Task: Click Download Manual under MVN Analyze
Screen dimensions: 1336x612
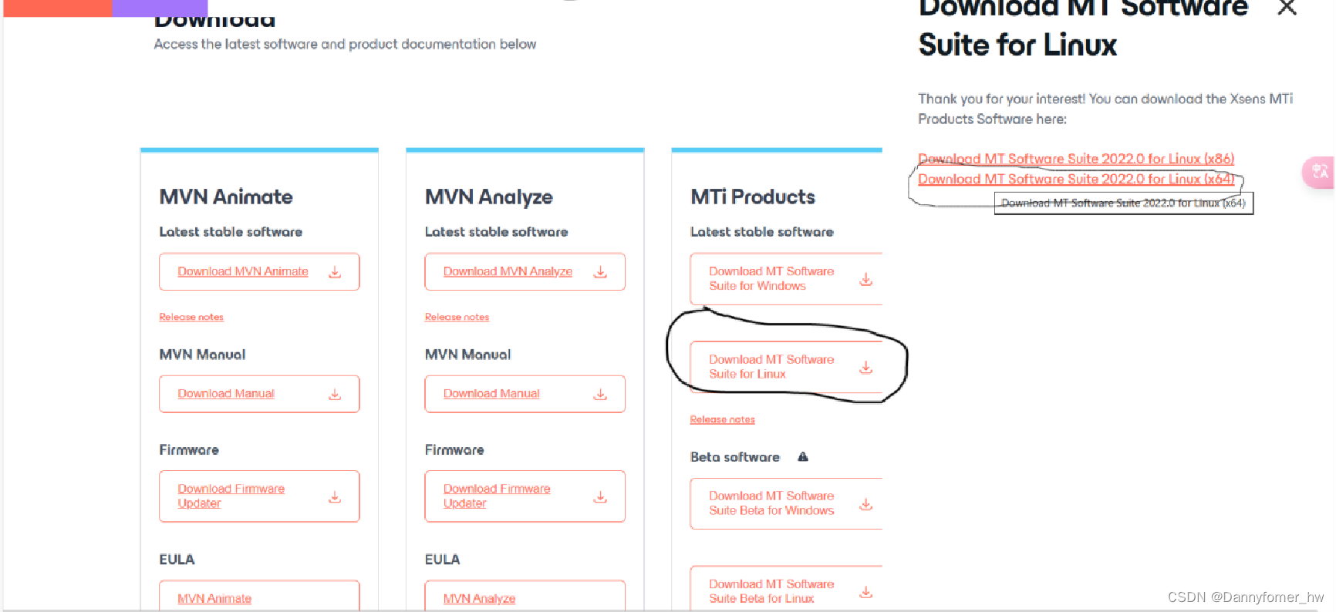Action: (x=491, y=393)
